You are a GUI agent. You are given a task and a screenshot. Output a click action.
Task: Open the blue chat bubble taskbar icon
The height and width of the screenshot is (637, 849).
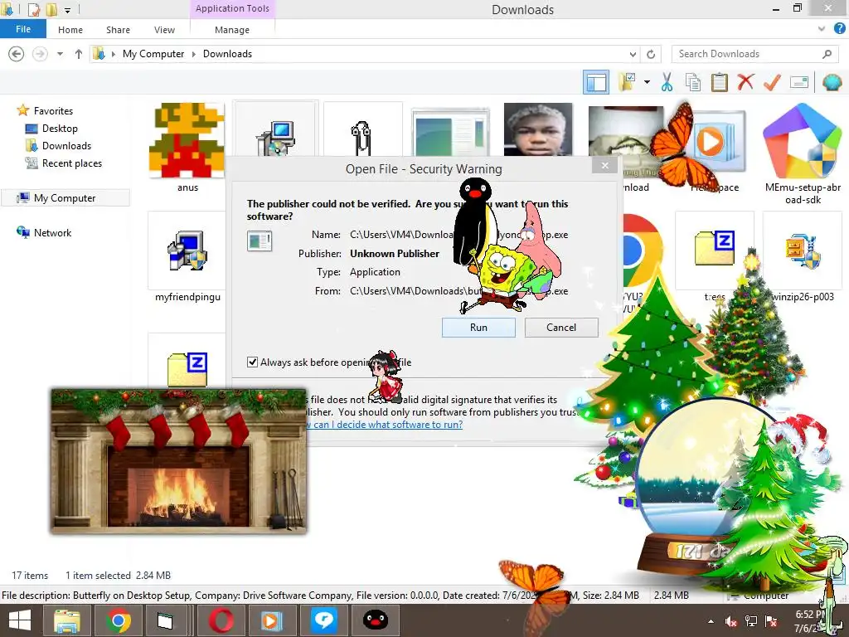click(324, 620)
